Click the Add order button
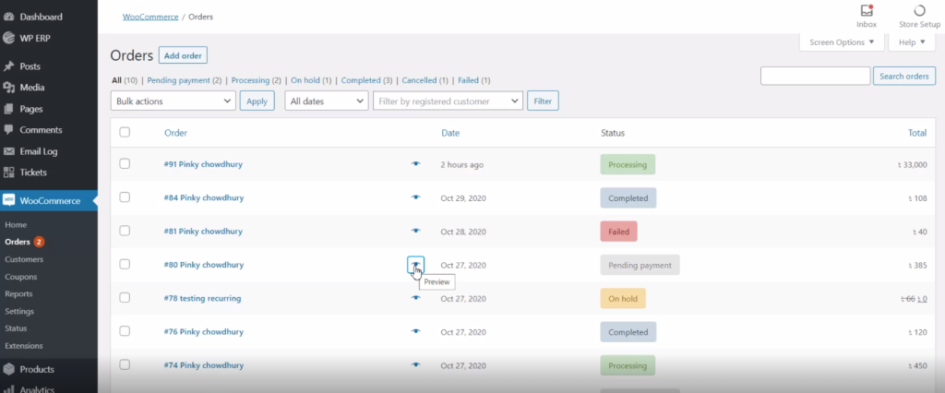Screen dimensions: 945x393 click(183, 55)
